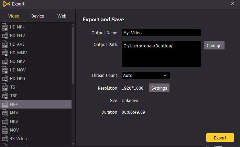Open the Thread Count dropdown

(145, 75)
